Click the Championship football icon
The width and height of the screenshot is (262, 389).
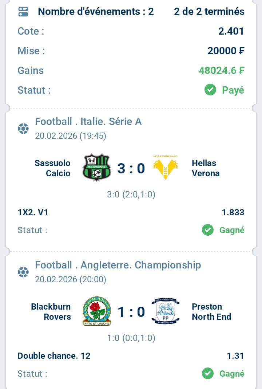(x=23, y=272)
